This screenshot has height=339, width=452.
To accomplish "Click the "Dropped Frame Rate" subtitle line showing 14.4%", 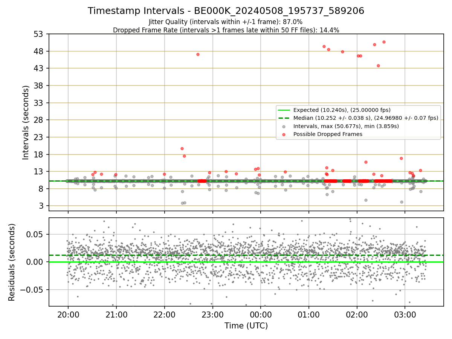I will click(x=226, y=30).
